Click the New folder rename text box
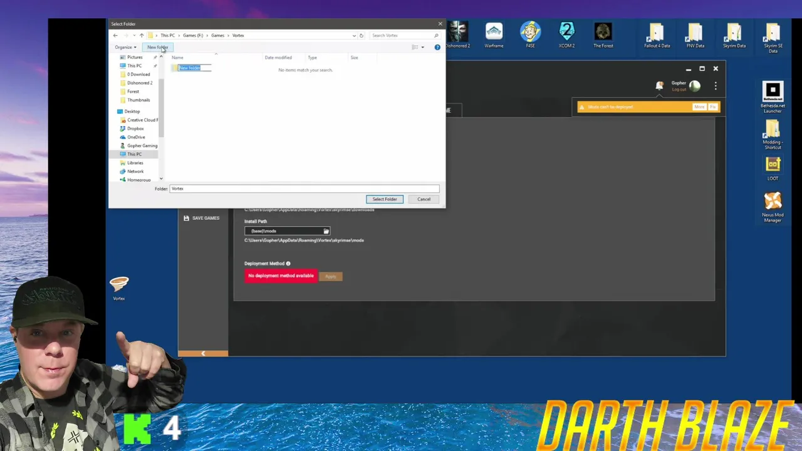This screenshot has width=802, height=451. pos(195,68)
